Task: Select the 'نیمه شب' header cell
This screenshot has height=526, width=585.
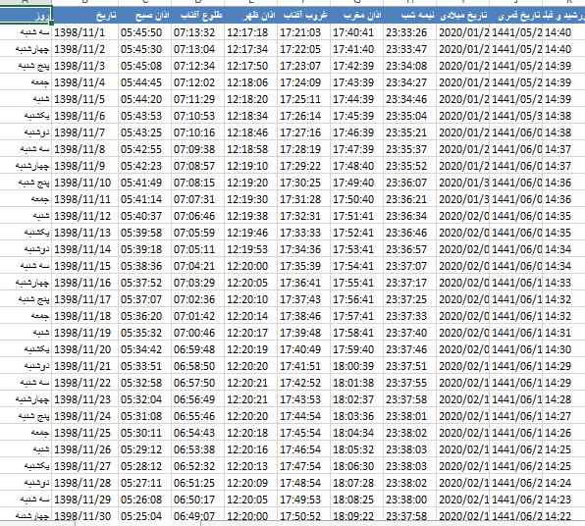Action: [x=409, y=16]
